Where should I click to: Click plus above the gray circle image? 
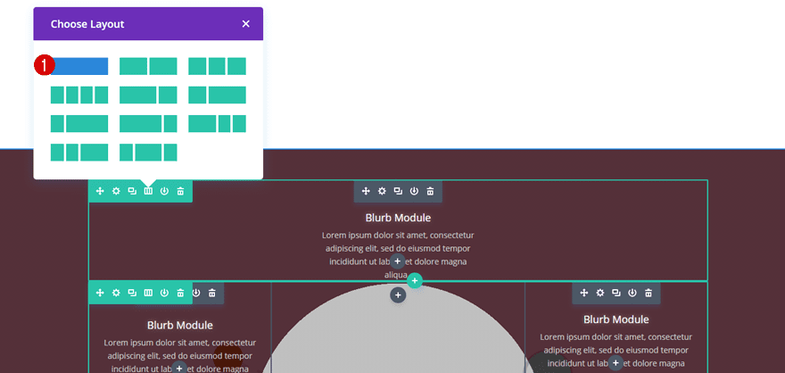398,295
